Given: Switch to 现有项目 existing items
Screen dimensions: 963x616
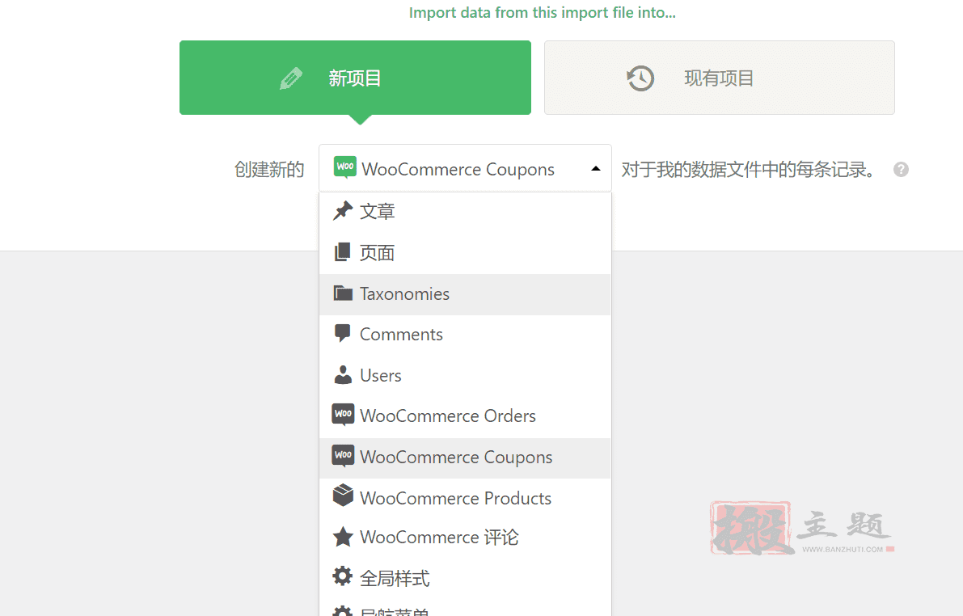Looking at the screenshot, I should [x=719, y=78].
